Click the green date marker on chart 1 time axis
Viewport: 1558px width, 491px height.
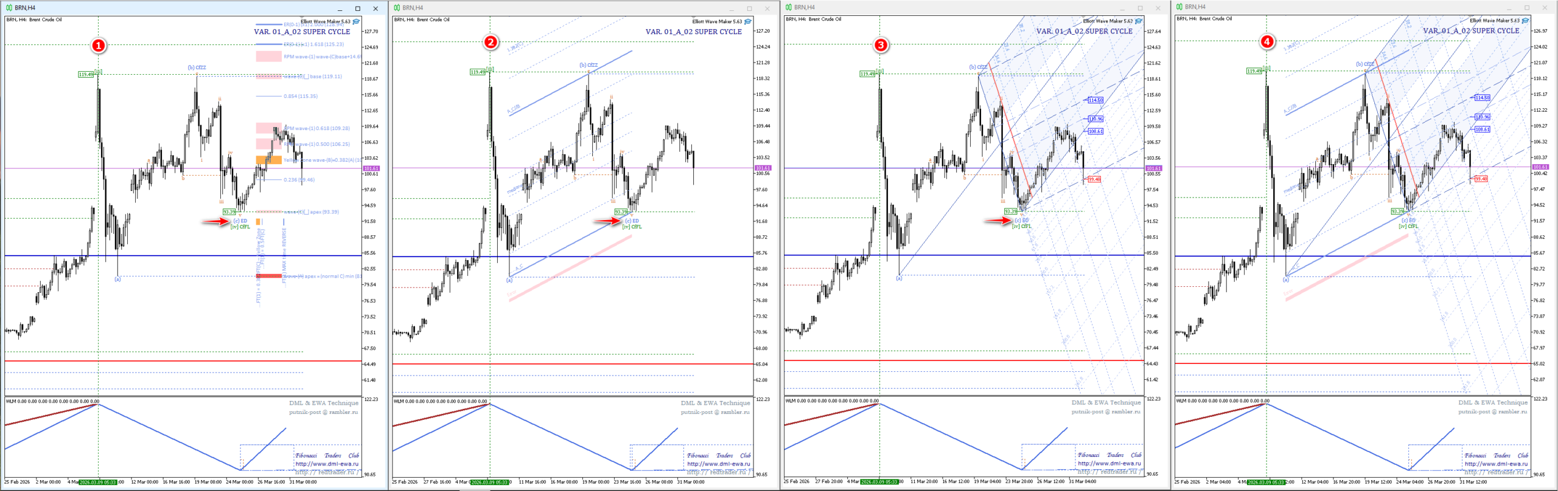click(97, 482)
